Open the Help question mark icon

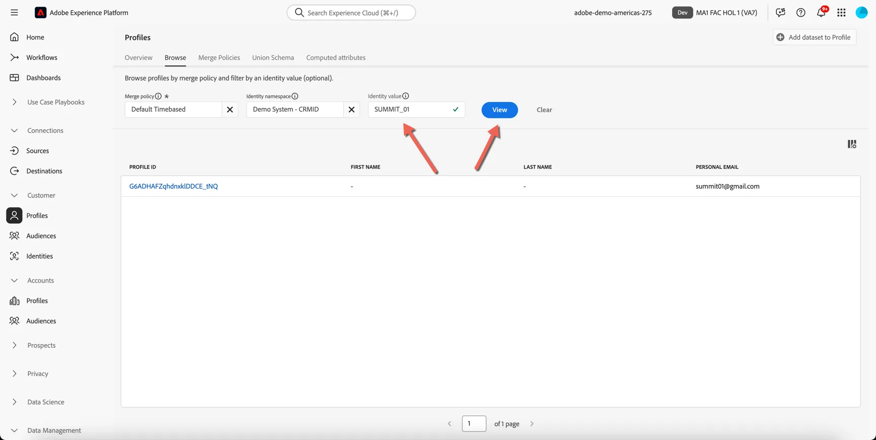[800, 13]
